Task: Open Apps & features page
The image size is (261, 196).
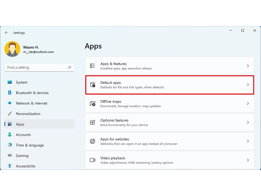Action: click(170, 66)
